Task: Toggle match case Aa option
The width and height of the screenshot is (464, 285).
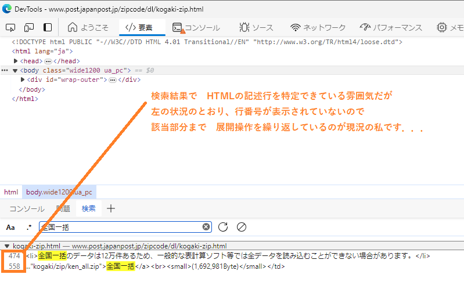Action: 10,227
